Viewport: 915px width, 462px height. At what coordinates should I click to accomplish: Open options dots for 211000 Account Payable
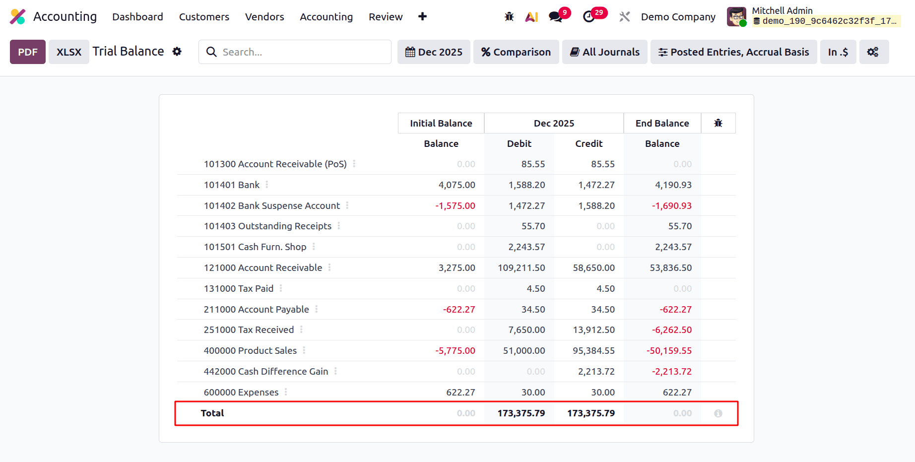click(x=317, y=309)
